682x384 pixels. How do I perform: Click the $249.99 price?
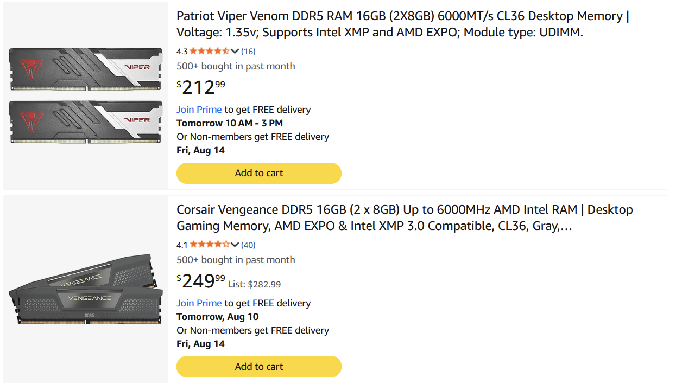201,281
